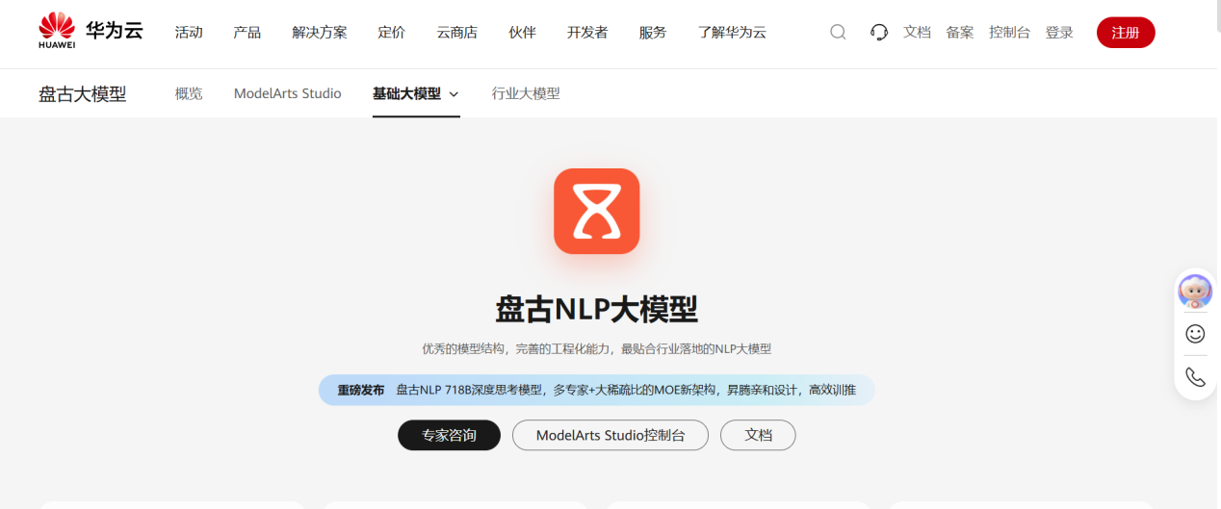Open the 伙伴 menu

(523, 32)
